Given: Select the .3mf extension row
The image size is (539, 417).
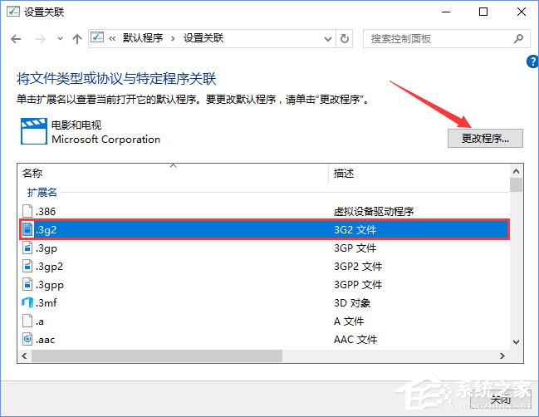Looking at the screenshot, I should click(264, 303).
